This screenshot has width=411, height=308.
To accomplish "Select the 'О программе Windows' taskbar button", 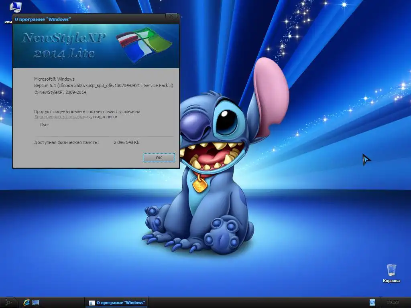I will [x=117, y=302].
